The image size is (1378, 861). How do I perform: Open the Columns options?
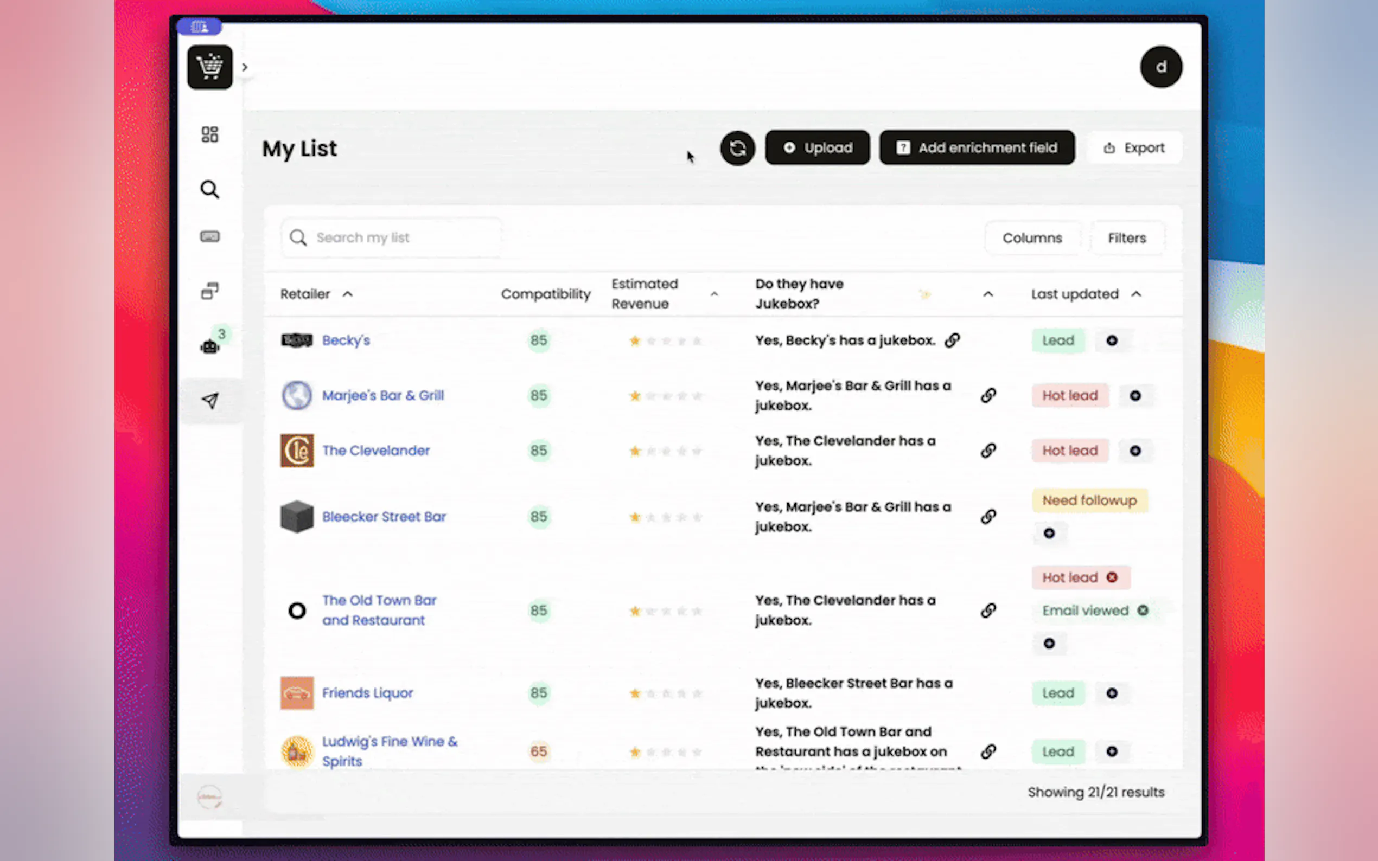[x=1032, y=238]
